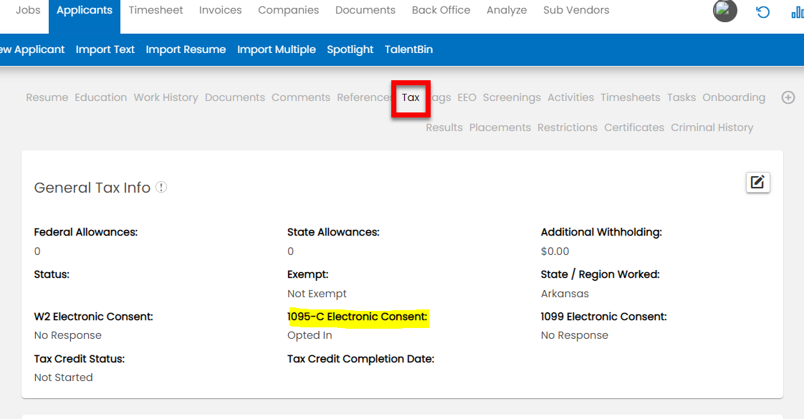
Task: Click the Tax Credit Status label
Action: pos(79,359)
